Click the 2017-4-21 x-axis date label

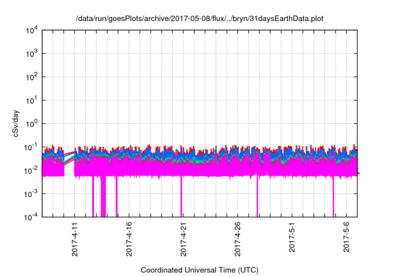[x=183, y=239]
